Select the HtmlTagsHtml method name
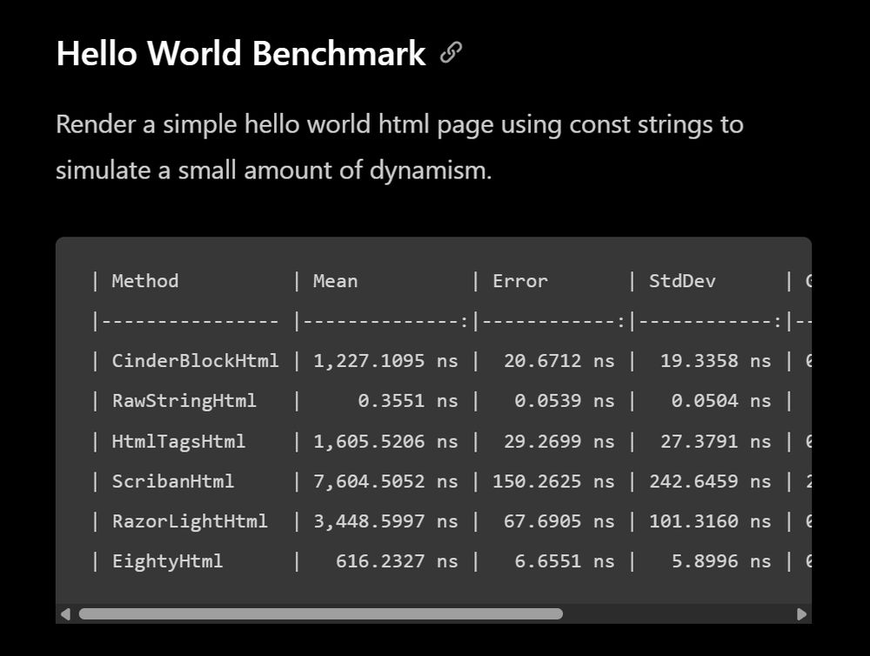 point(178,441)
